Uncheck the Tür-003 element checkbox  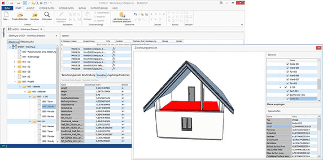click(x=287, y=72)
